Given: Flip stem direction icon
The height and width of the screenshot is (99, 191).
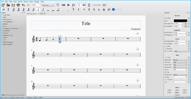Looking at the screenshot, I should point(109,9).
